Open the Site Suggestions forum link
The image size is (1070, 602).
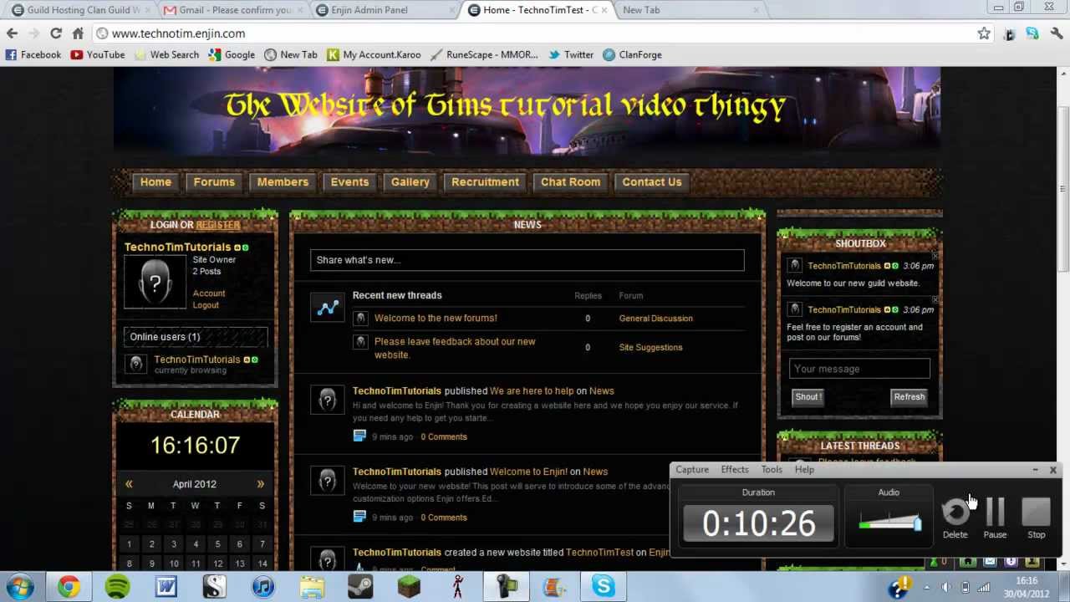(650, 348)
